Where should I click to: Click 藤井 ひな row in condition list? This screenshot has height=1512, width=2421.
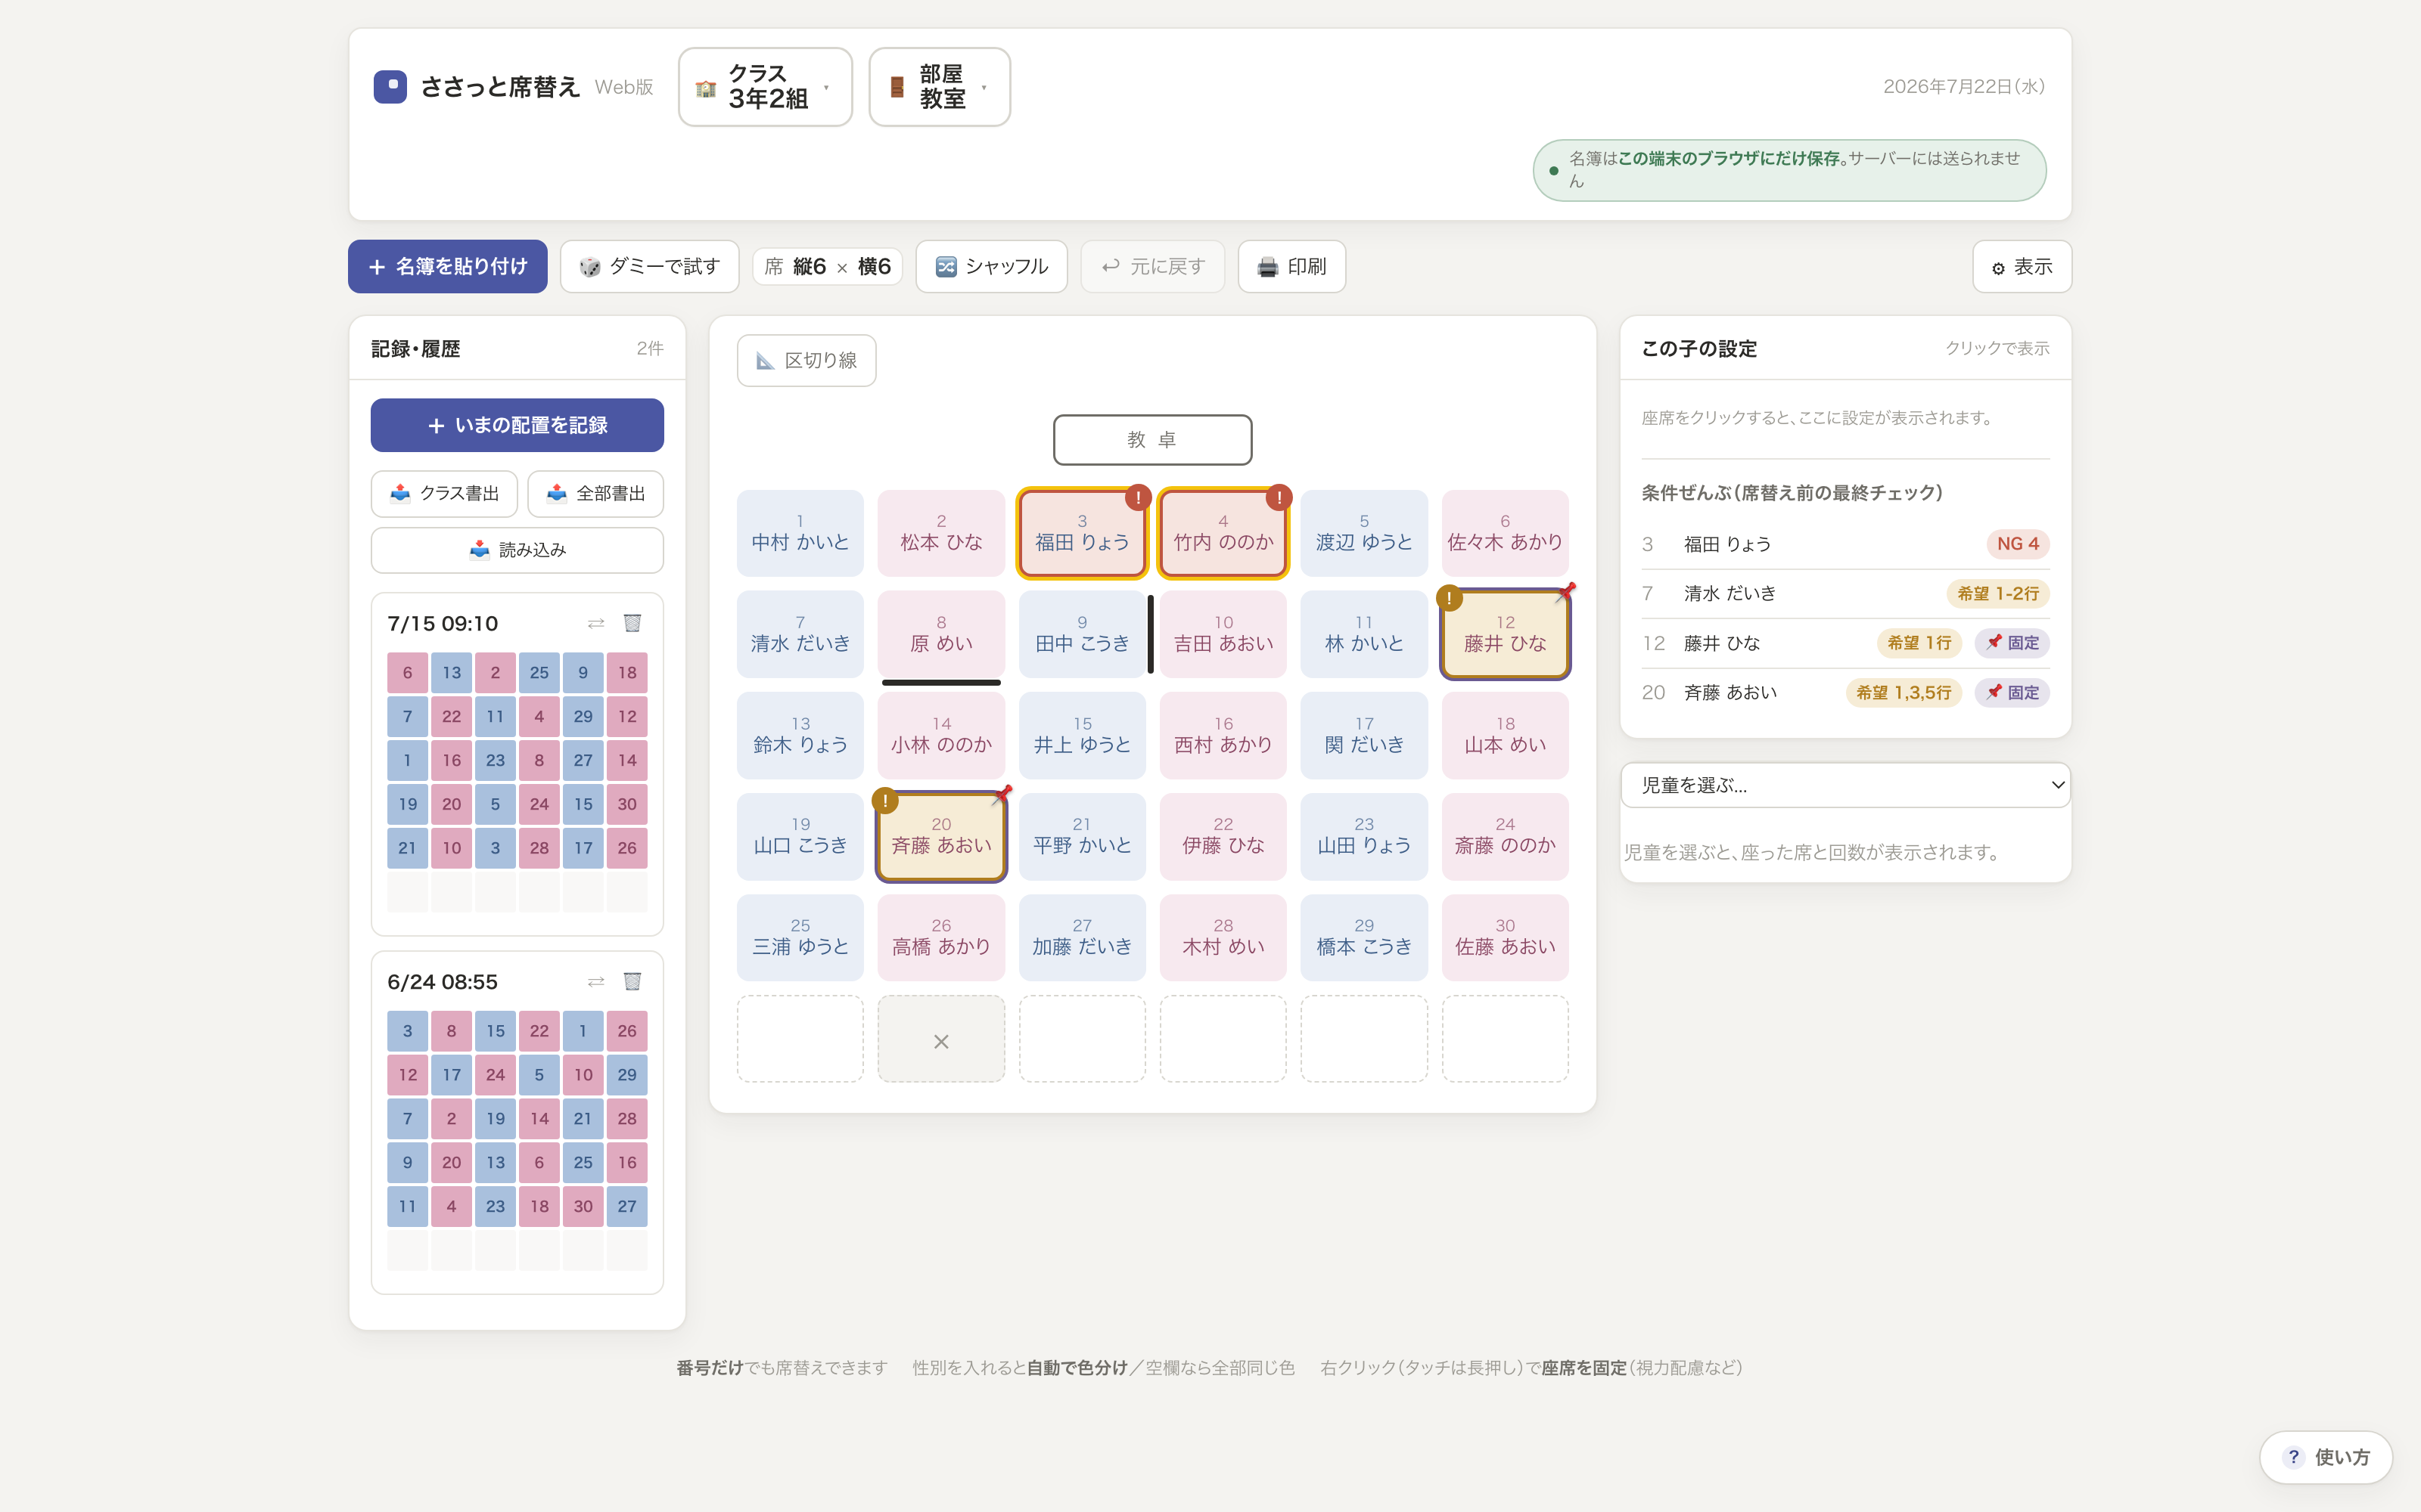1846,643
